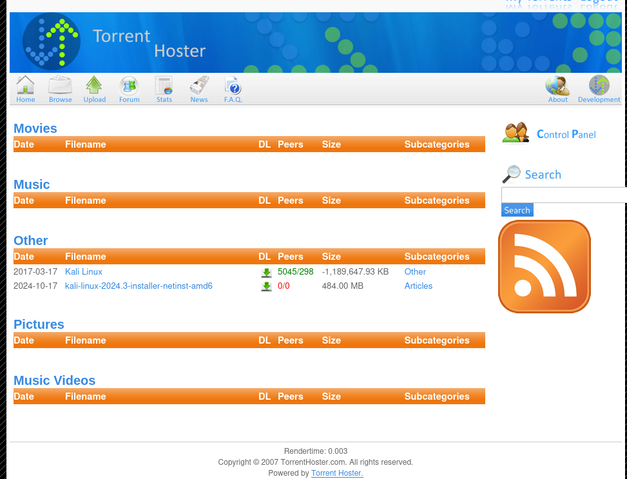The height and width of the screenshot is (479, 627).
Task: Click the Torrent Hoster footer link
Action: (336, 473)
